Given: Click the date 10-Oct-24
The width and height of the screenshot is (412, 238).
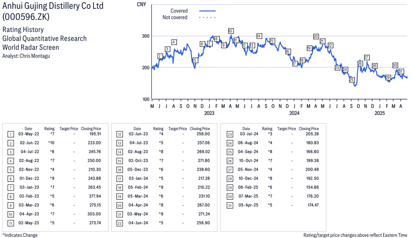Looking at the screenshot, I should coord(248,161).
